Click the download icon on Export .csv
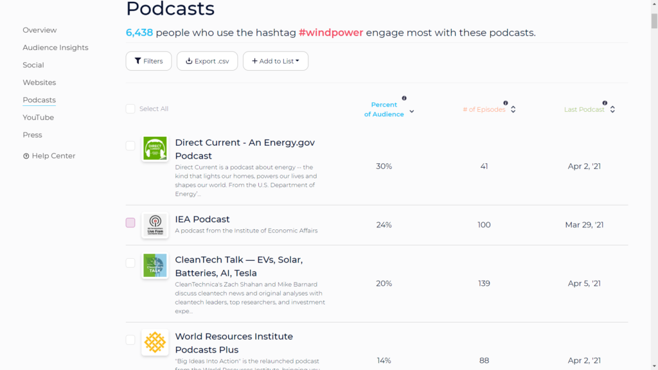This screenshot has width=658, height=370. pos(189,61)
